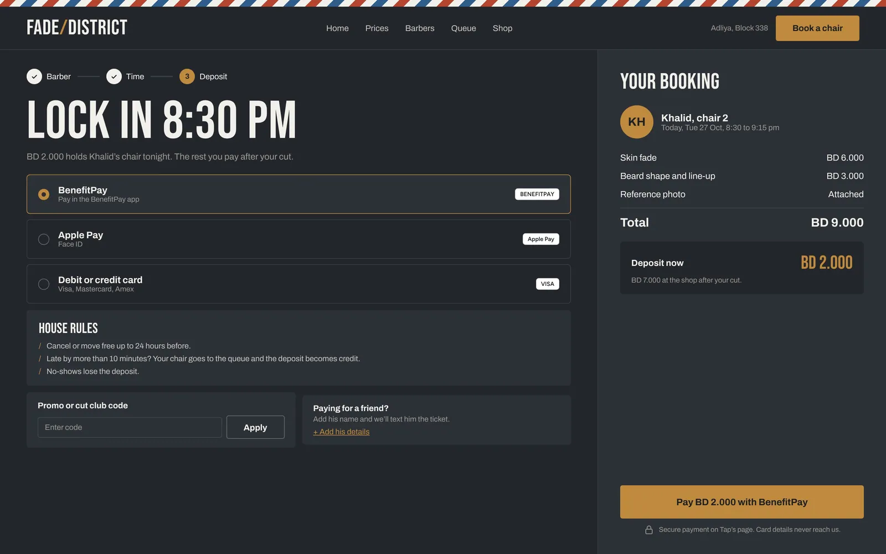
Task: Click the Deposit step number 3 badge
Action: pos(187,76)
